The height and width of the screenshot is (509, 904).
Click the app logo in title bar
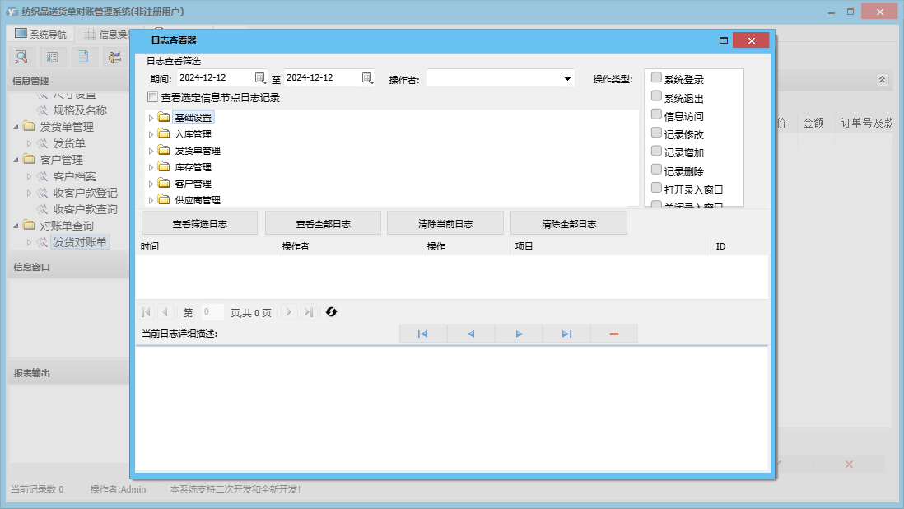pos(12,12)
